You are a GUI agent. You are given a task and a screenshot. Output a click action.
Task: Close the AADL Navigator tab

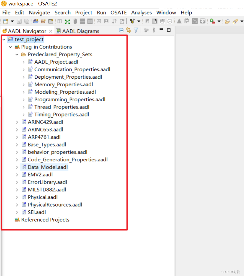click(51, 31)
